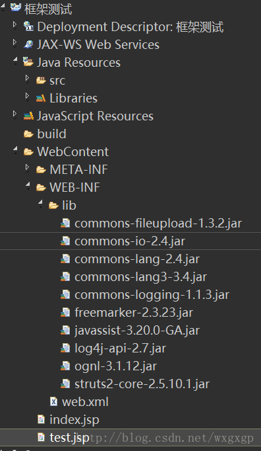Select JAX-WS Web Services label

coord(98,44)
